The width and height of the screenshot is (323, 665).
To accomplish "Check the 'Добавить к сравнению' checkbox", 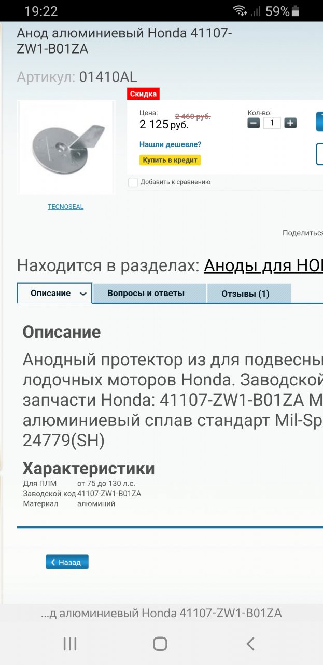I will click(x=133, y=182).
